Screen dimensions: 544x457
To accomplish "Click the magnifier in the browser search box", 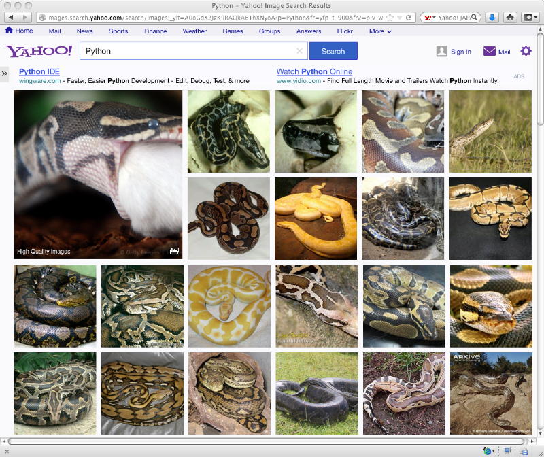I will pyautogui.click(x=474, y=18).
